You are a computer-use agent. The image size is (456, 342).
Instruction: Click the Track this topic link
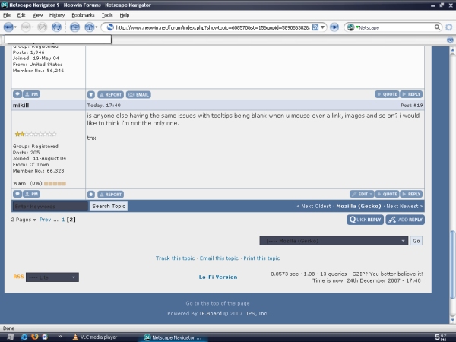175,258
